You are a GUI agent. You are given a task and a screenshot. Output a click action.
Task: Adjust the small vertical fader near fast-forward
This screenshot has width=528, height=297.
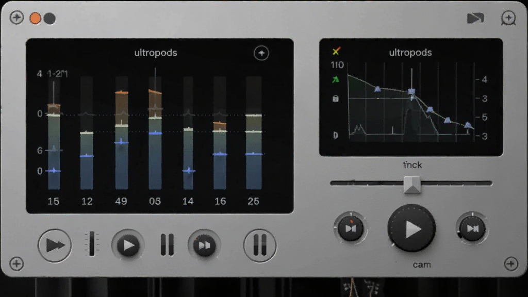pos(92,244)
